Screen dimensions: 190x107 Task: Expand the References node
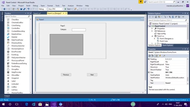click(152, 31)
